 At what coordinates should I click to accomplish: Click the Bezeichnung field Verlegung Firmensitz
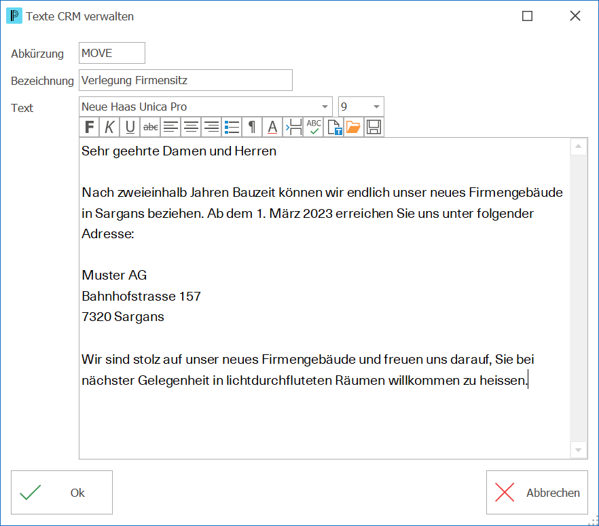tap(185, 80)
